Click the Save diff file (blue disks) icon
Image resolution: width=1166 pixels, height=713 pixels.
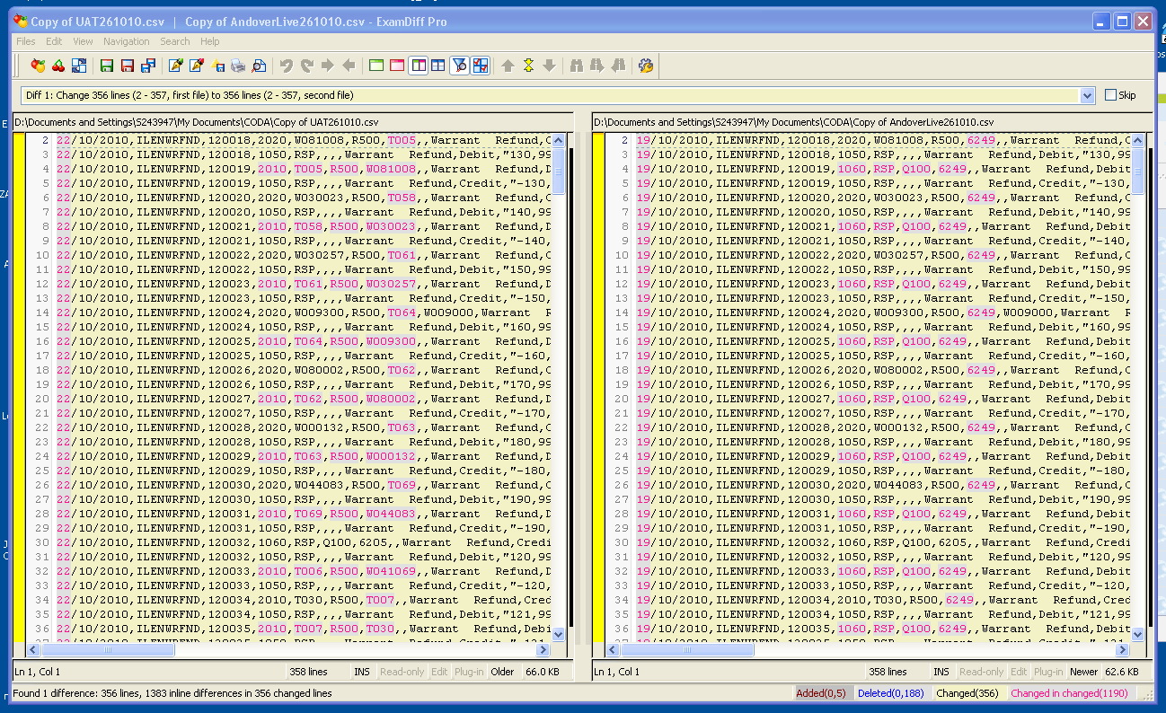148,66
